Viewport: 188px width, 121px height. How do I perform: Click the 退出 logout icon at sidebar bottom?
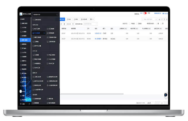pyautogui.click(x=21, y=104)
